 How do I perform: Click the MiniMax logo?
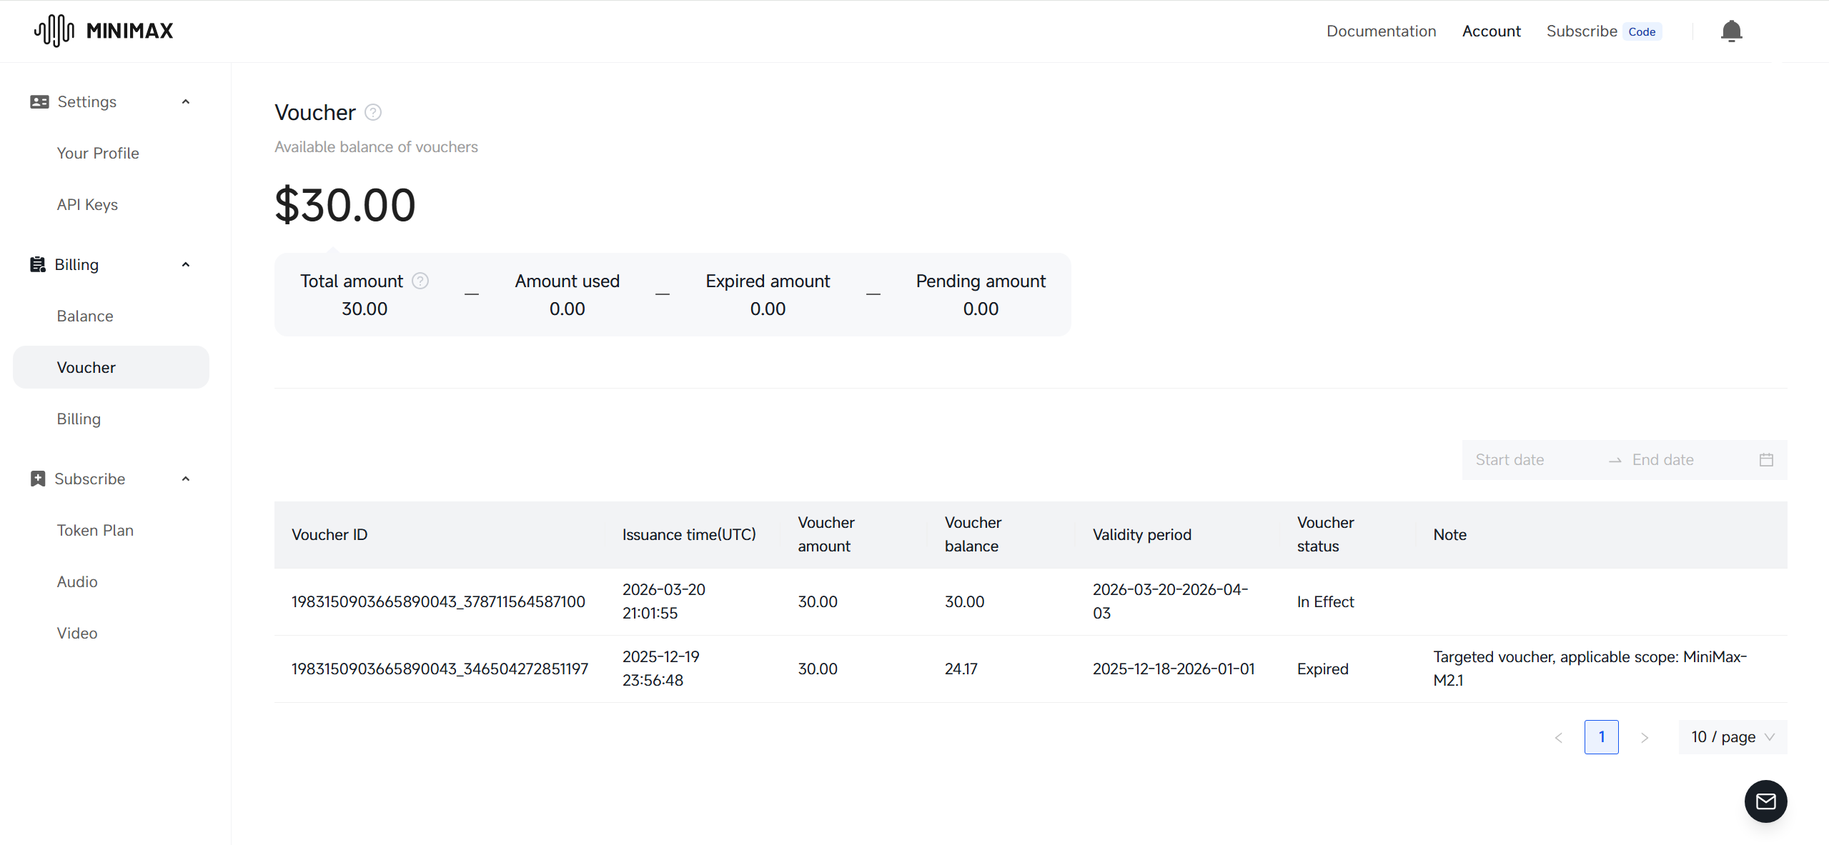[x=104, y=31]
